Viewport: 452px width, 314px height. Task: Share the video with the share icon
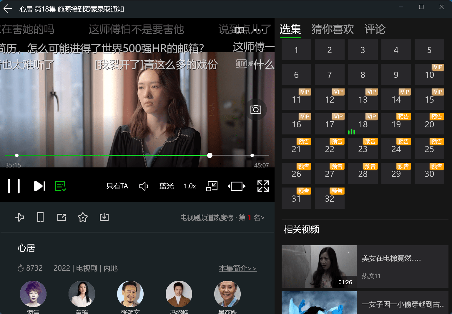coord(62,218)
